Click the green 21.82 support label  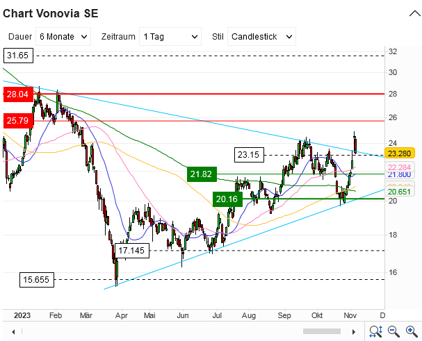[202, 174]
